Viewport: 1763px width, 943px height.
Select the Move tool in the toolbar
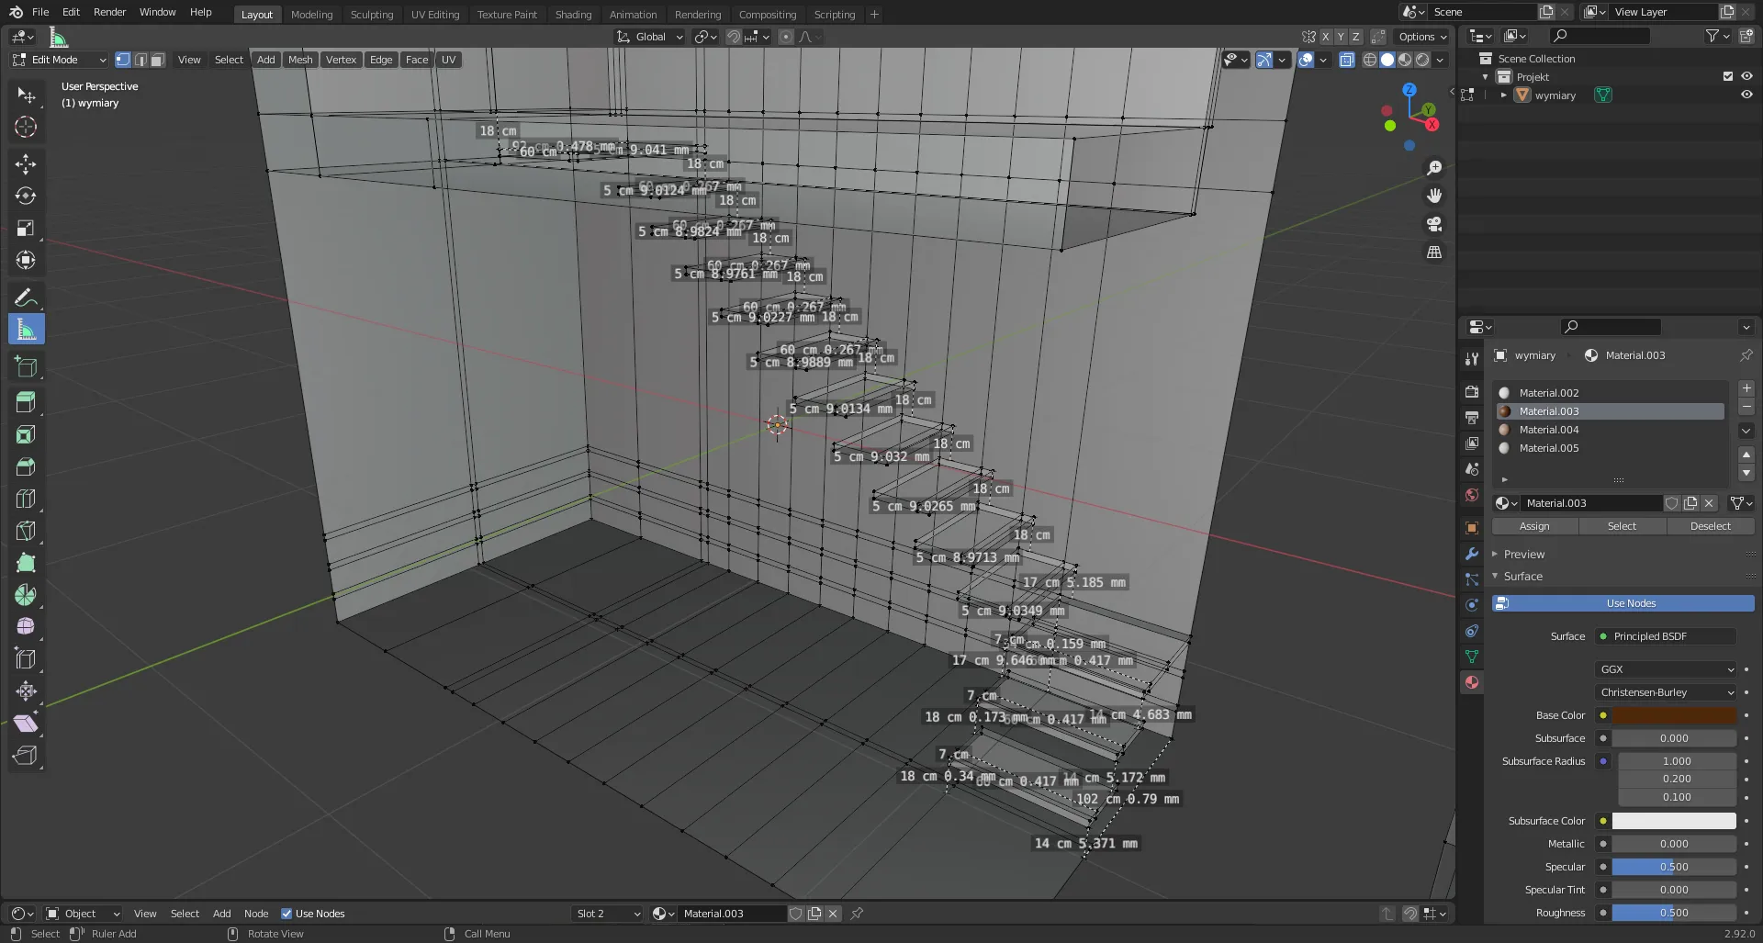click(26, 164)
